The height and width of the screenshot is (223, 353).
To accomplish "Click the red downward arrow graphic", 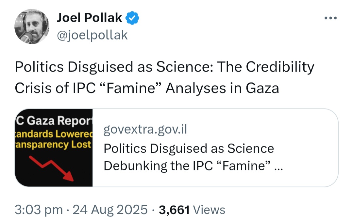I will pyautogui.click(x=52, y=167).
